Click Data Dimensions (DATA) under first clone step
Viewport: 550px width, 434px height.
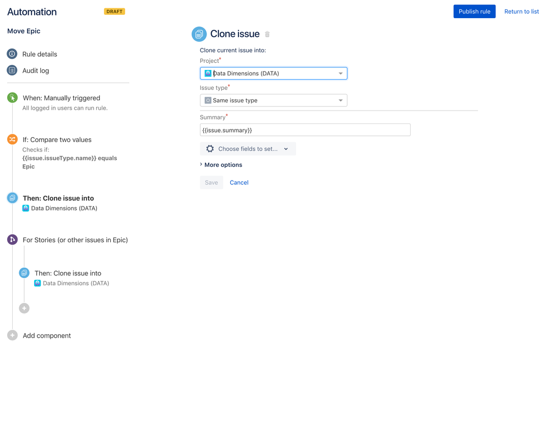pyautogui.click(x=64, y=208)
